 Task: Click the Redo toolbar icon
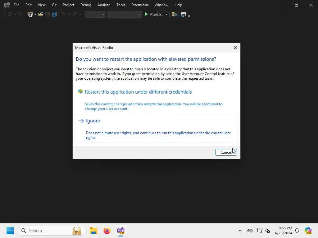(x=75, y=14)
